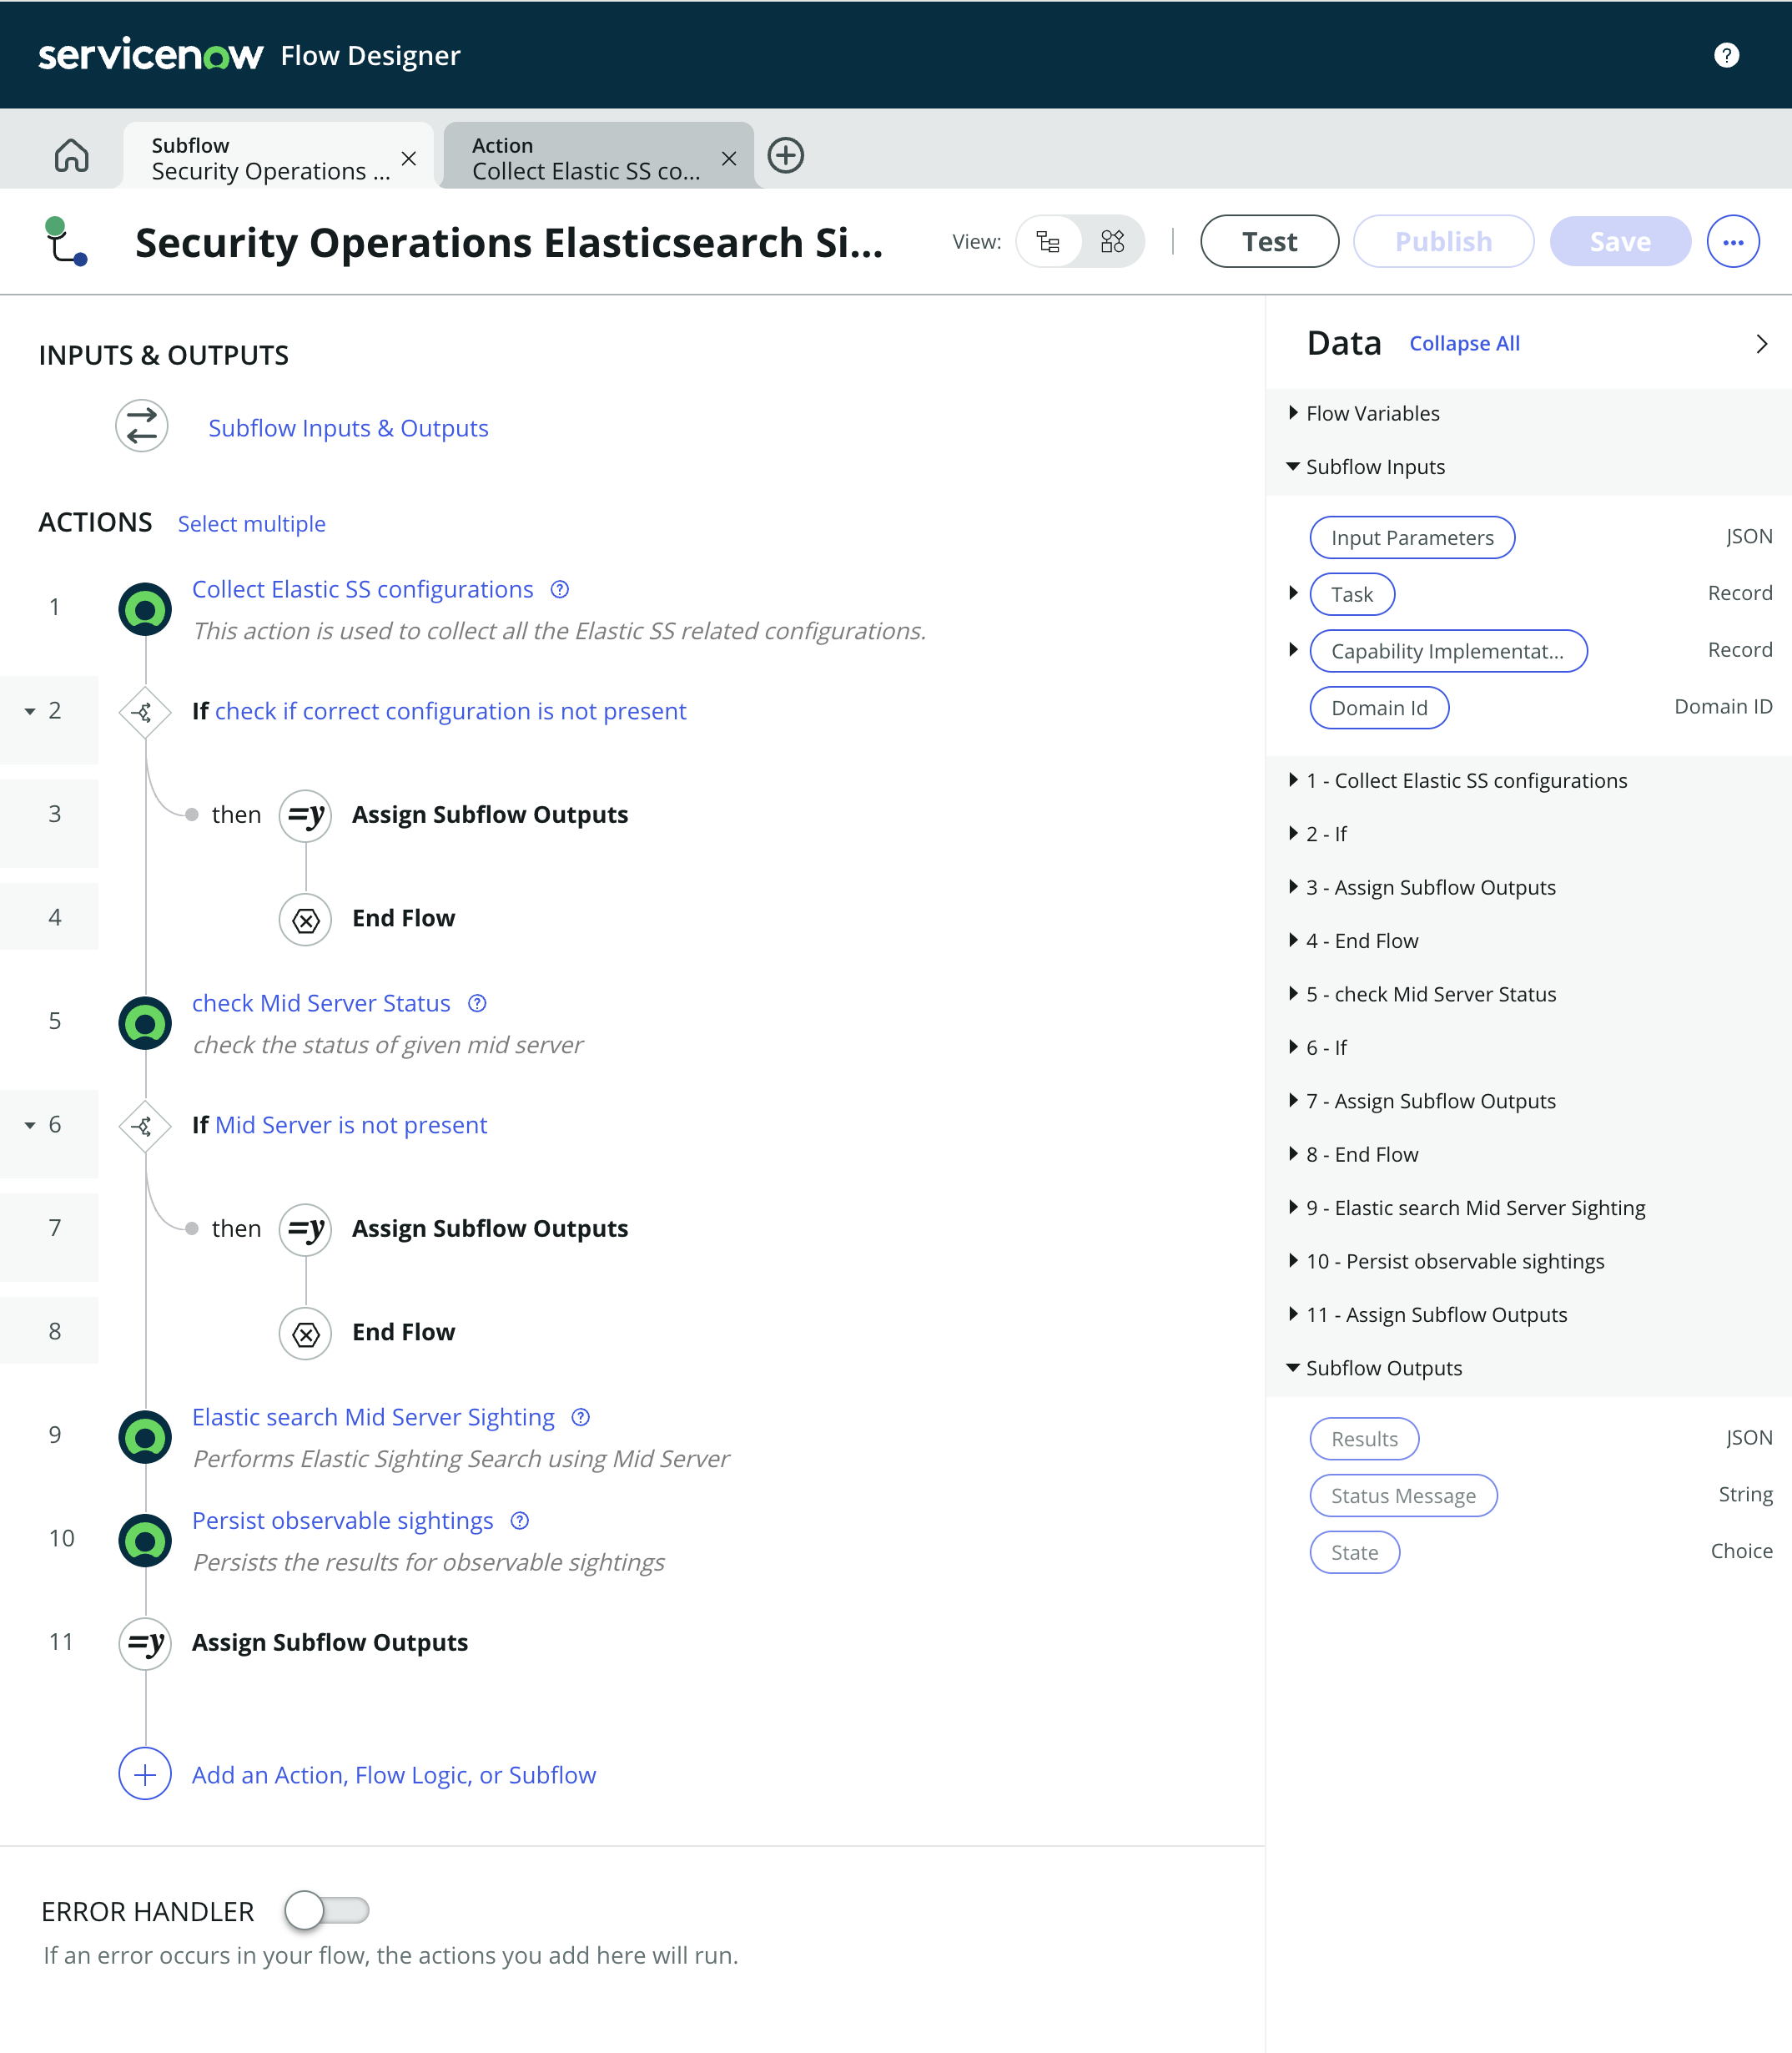Screen dimensions: 1792x2053
Task: Open the more actions ellipsis menu
Action: click(1733, 241)
